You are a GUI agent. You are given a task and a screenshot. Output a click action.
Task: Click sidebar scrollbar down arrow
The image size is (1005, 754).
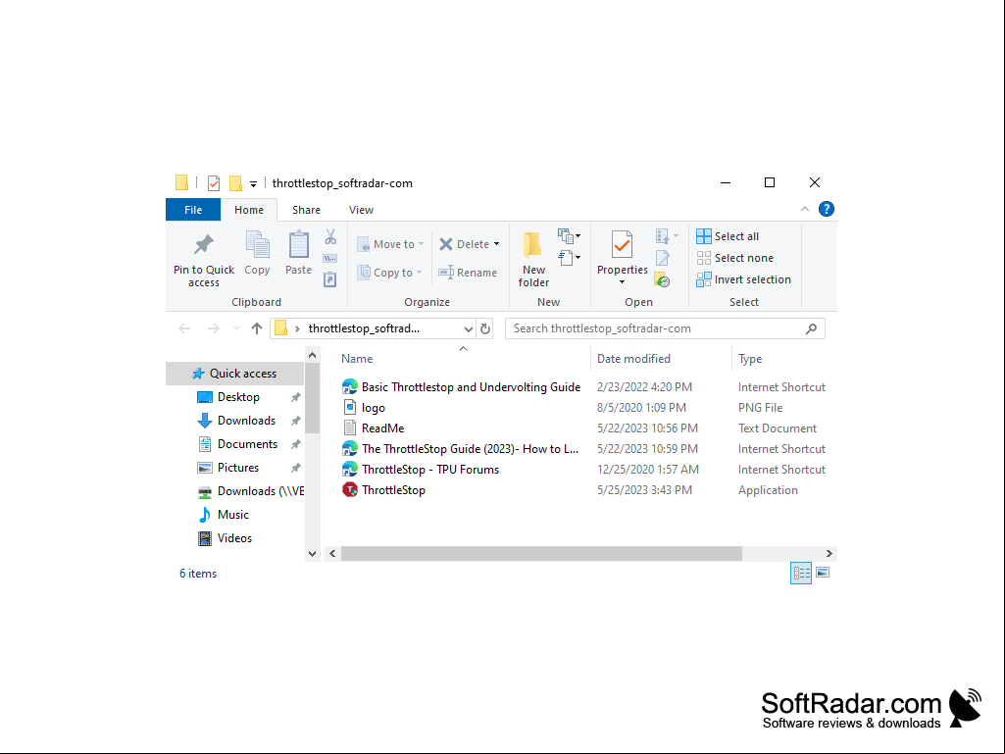pyautogui.click(x=312, y=553)
